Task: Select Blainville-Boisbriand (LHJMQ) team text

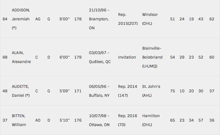Action: (152, 57)
